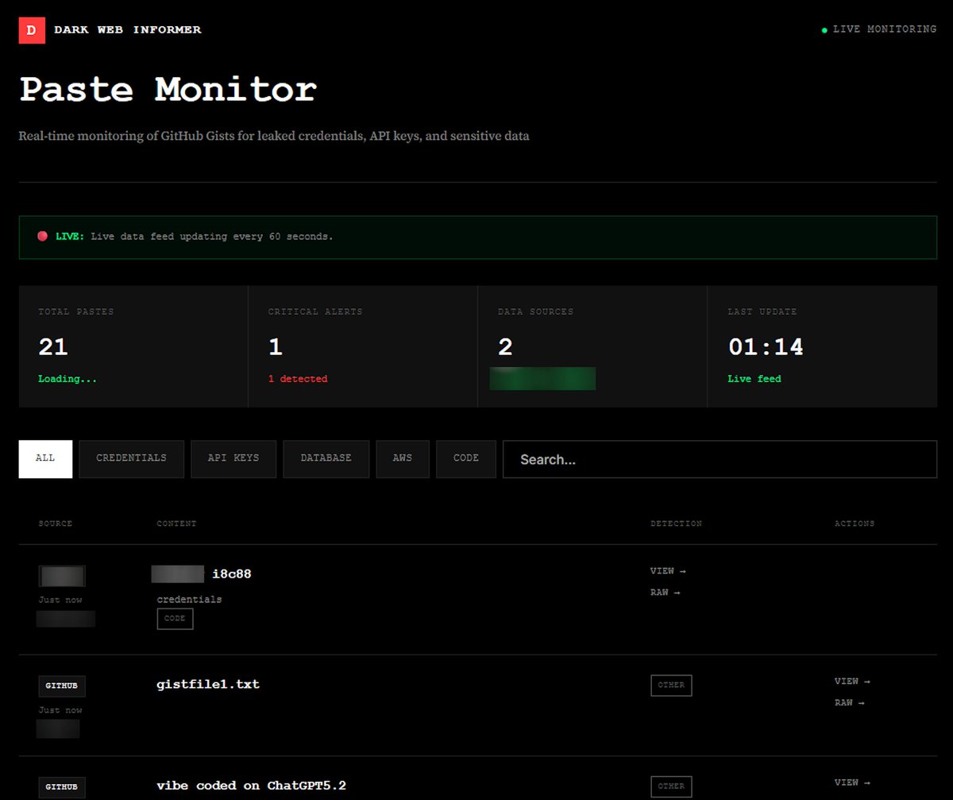Click the red D logo icon
Image resolution: width=953 pixels, height=800 pixels.
[x=32, y=30]
